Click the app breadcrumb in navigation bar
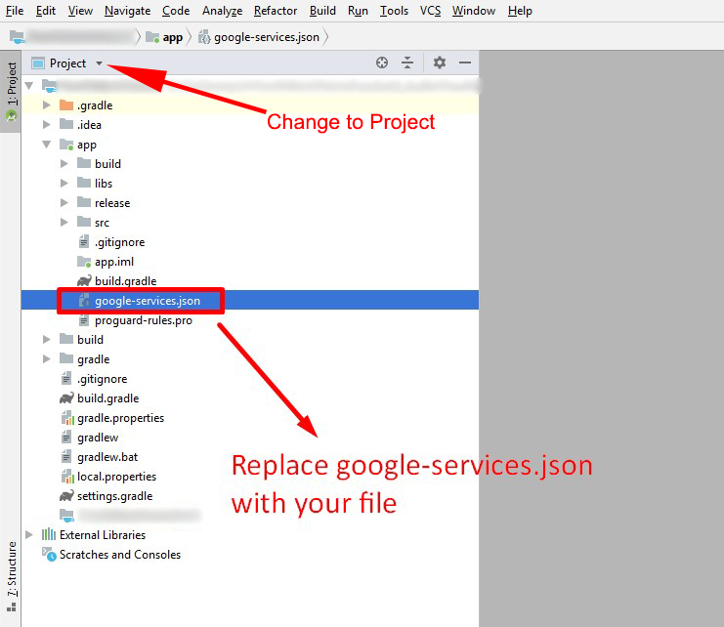The height and width of the screenshot is (627, 724). (x=172, y=37)
